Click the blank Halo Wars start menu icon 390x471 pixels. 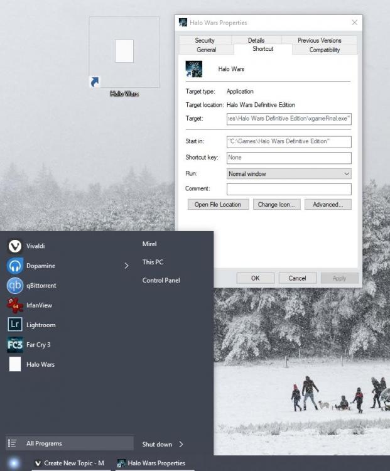[15, 364]
